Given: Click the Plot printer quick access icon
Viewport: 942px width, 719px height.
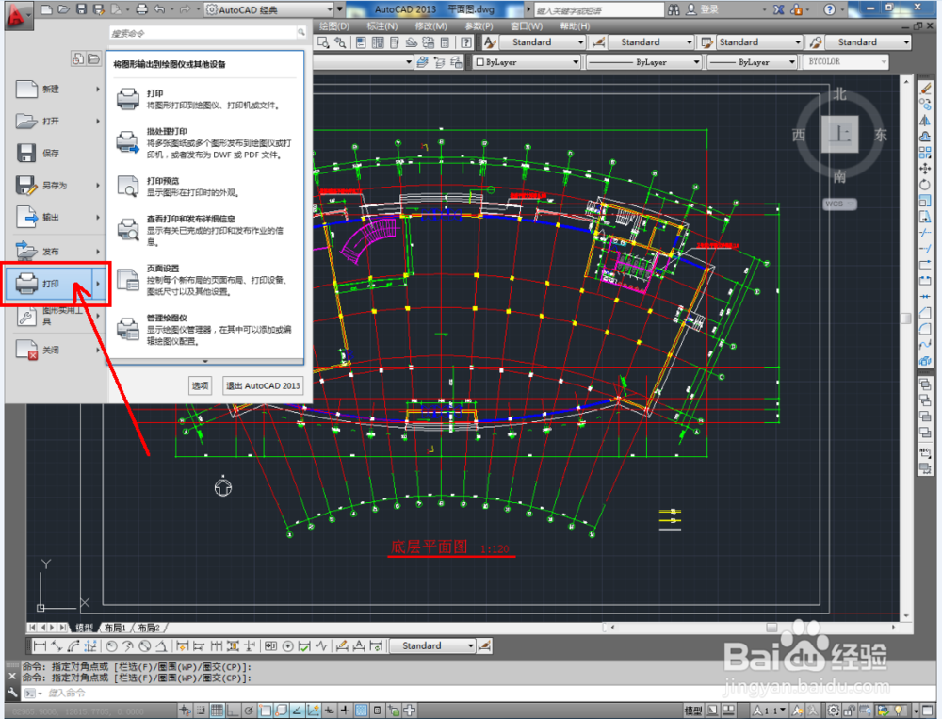Looking at the screenshot, I should [142, 9].
